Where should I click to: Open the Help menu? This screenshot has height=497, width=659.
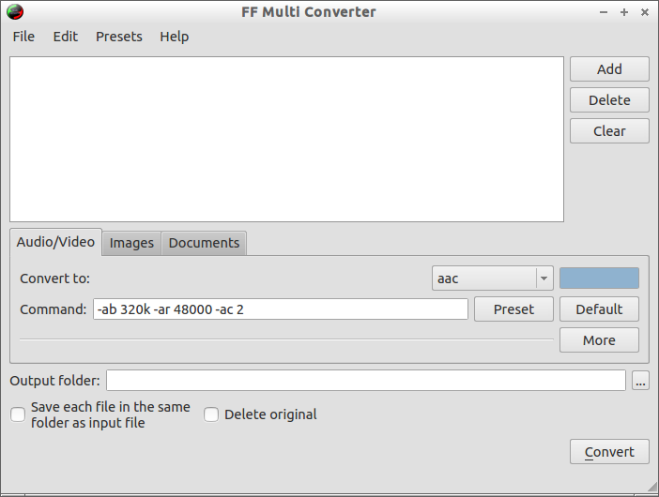pos(174,37)
